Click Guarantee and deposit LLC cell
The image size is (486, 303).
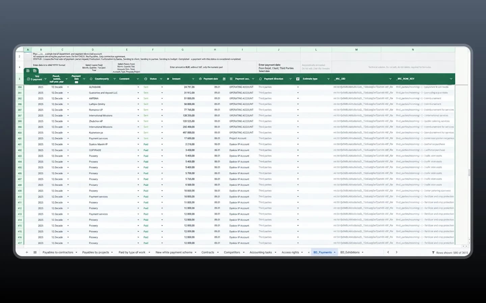103,93
